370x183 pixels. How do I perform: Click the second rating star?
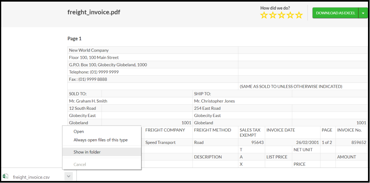point(273,15)
